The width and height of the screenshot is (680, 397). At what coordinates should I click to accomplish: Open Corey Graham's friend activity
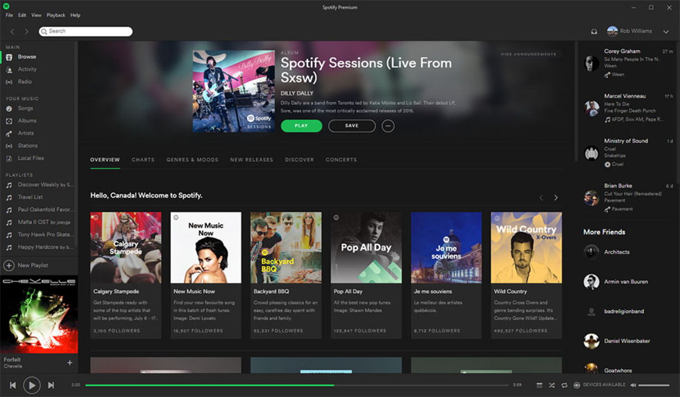628,63
